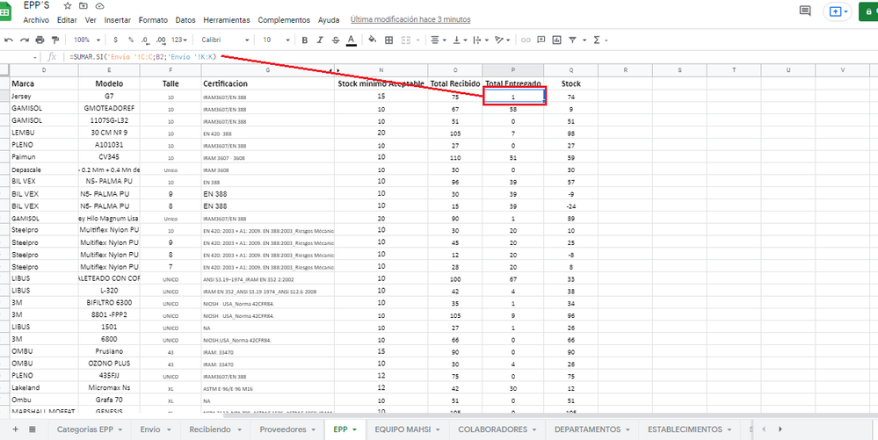Switch to the COLABORADORES sheet tab
The height and width of the screenshot is (440, 878).
498,429
